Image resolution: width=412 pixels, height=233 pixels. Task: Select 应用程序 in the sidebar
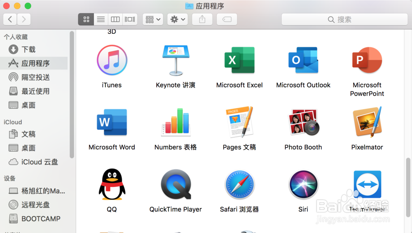click(34, 63)
